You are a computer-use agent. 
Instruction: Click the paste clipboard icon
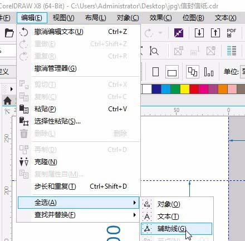point(24,109)
